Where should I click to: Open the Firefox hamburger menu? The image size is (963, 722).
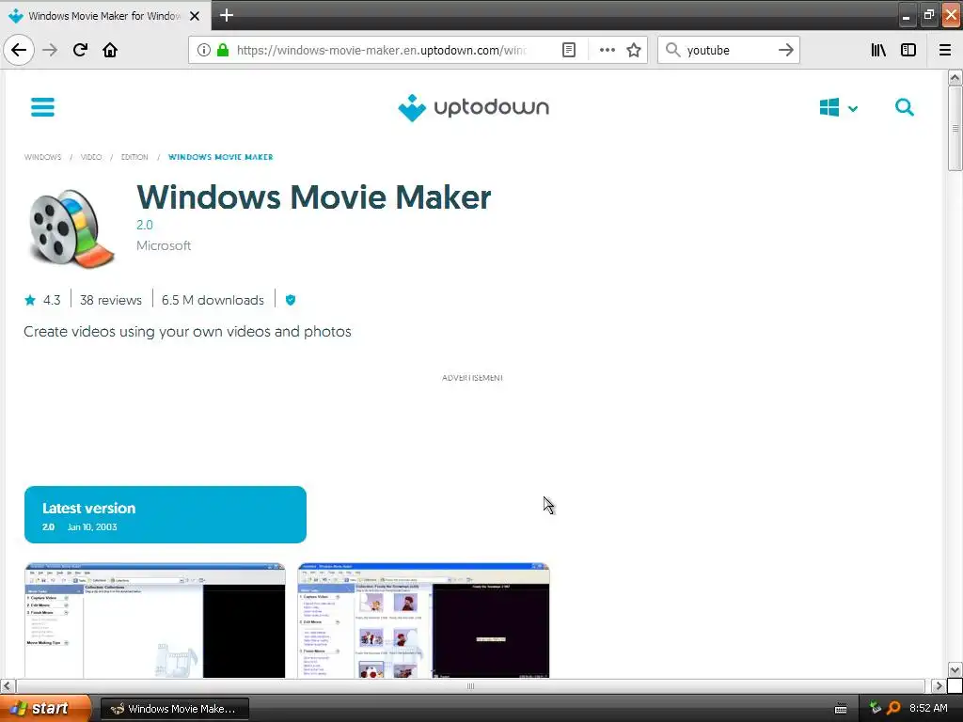tap(945, 50)
